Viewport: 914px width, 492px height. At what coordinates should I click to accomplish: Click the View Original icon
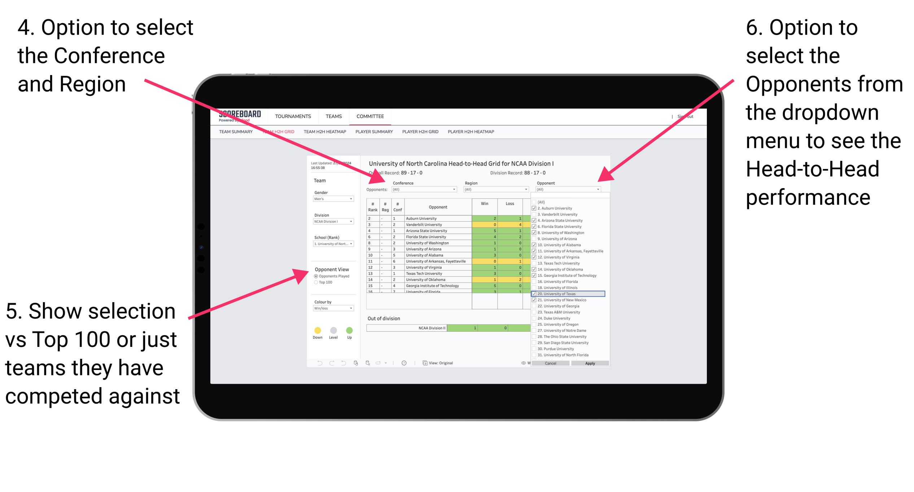coord(424,363)
